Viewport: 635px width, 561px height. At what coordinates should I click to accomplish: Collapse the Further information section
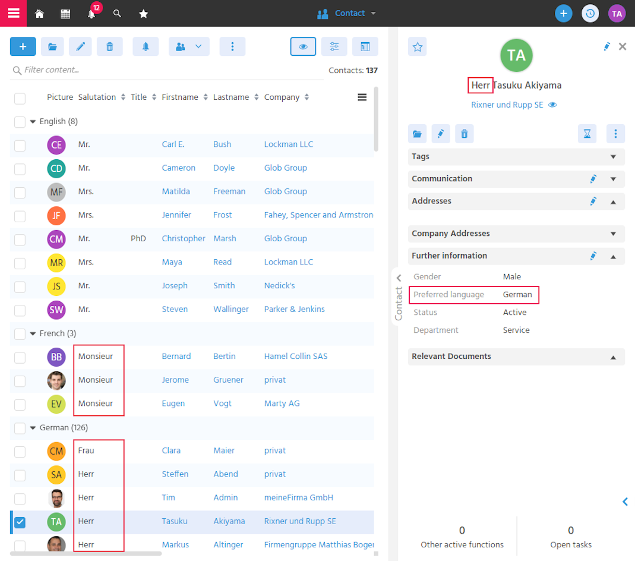pyautogui.click(x=613, y=256)
